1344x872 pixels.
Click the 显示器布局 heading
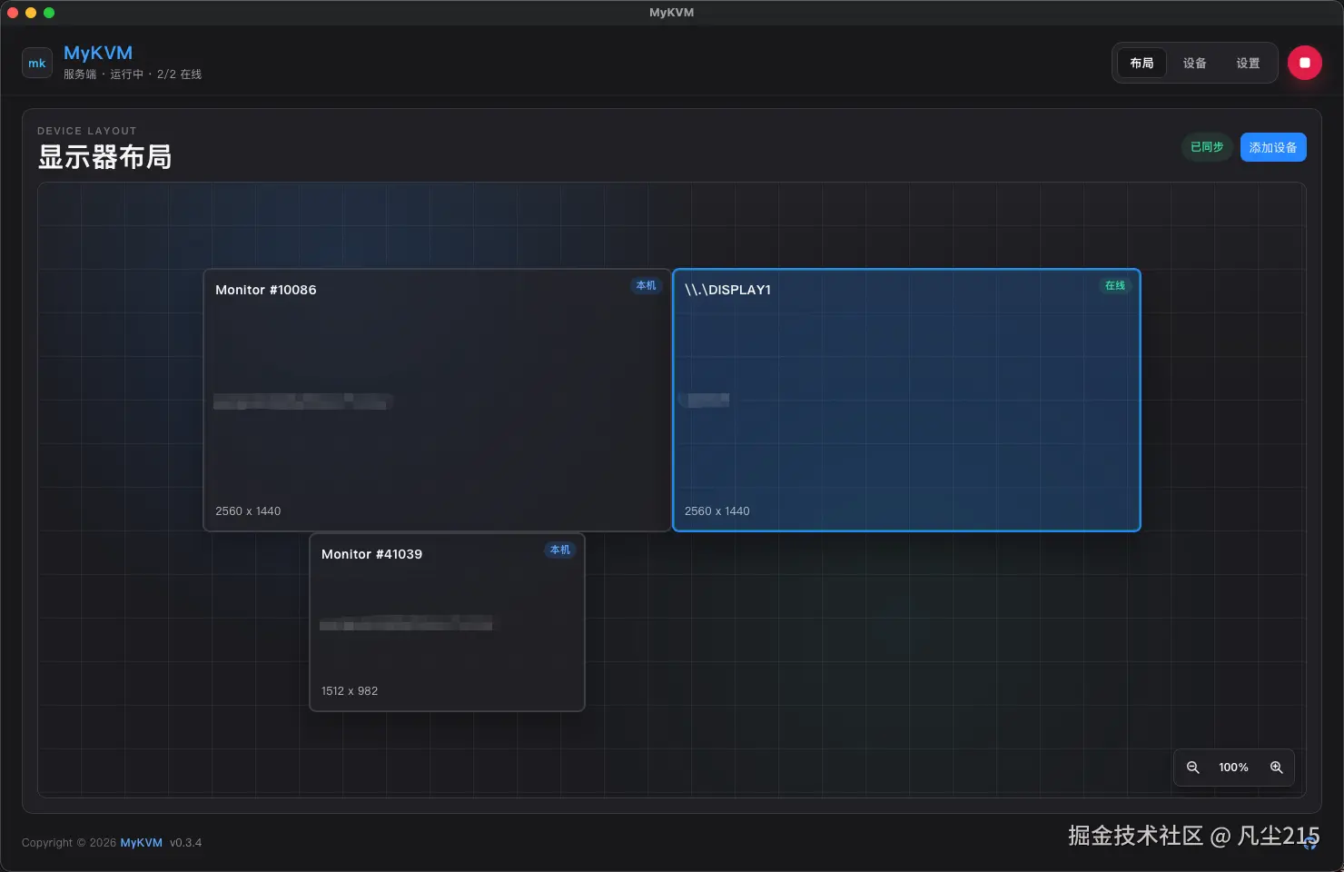104,157
